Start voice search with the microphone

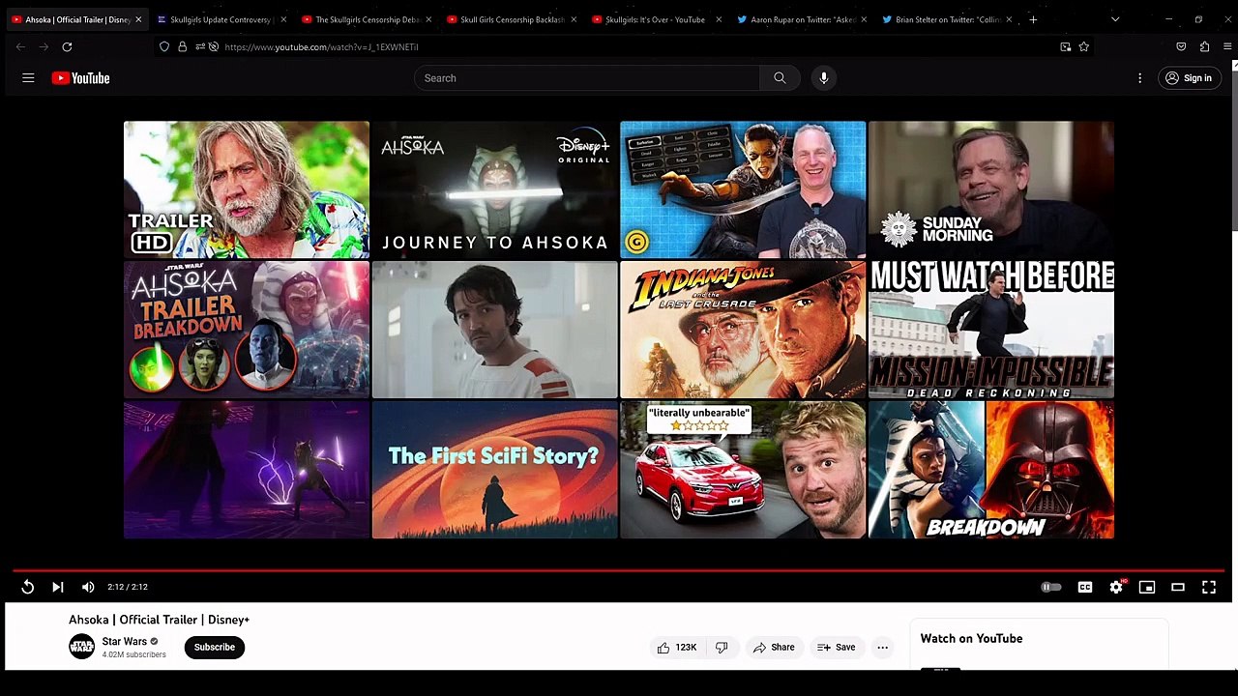pos(824,78)
